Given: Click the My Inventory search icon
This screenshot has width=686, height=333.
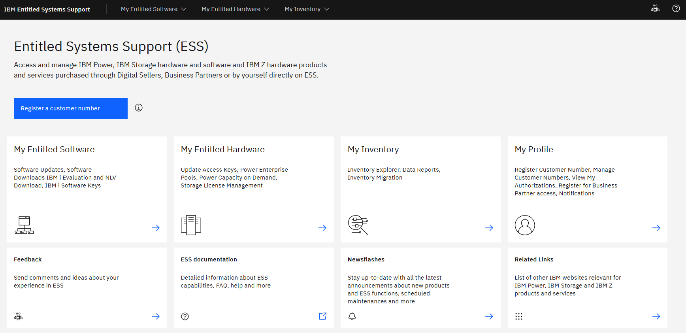Looking at the screenshot, I should pos(358,225).
